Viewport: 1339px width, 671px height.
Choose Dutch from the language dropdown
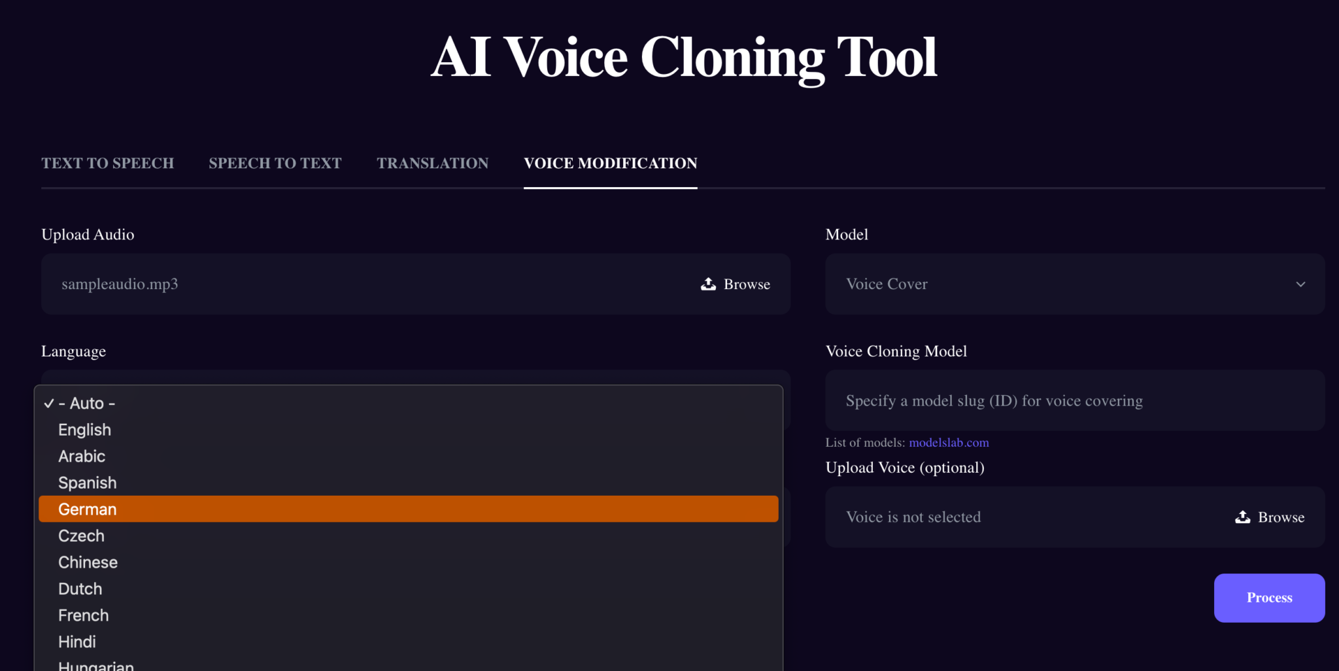click(x=80, y=589)
